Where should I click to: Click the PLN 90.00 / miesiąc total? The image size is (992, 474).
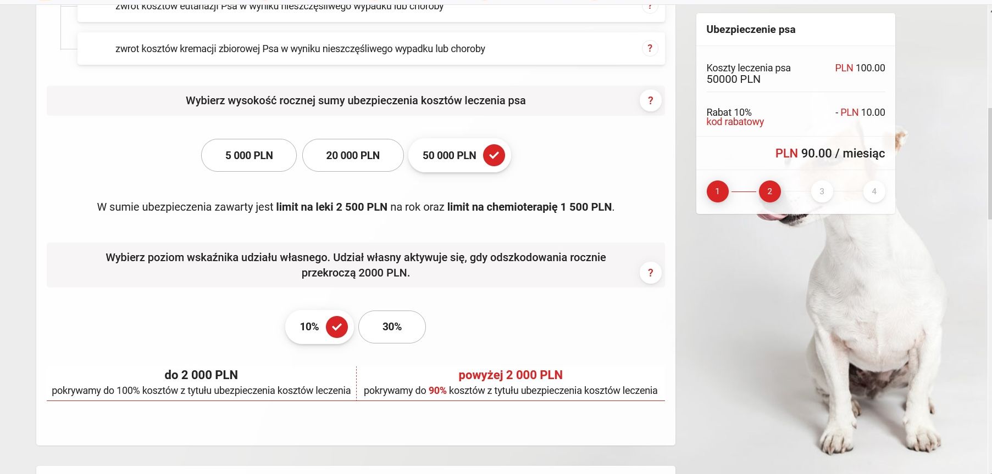coord(830,153)
